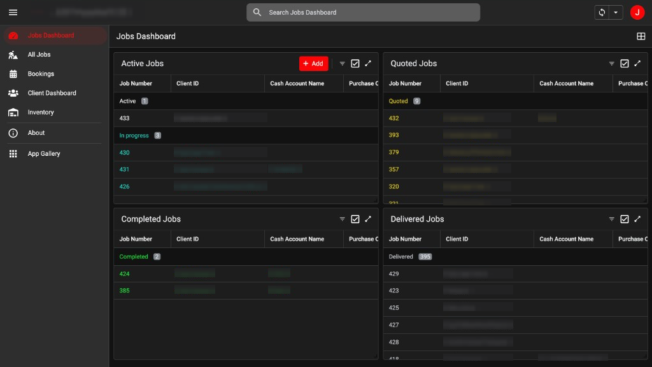Open quoted job 320
The width and height of the screenshot is (652, 367).
pyautogui.click(x=515, y=187)
